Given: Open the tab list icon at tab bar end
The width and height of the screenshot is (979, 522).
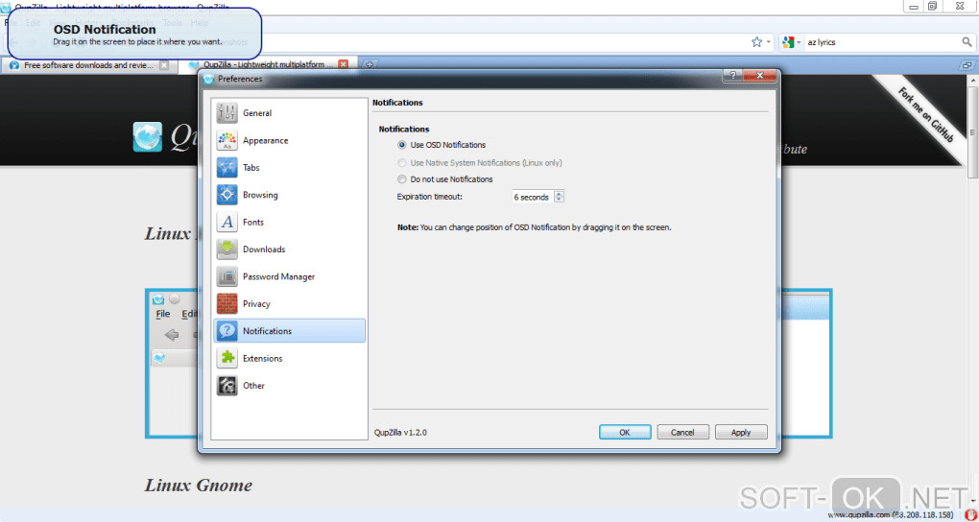Looking at the screenshot, I should point(967,64).
